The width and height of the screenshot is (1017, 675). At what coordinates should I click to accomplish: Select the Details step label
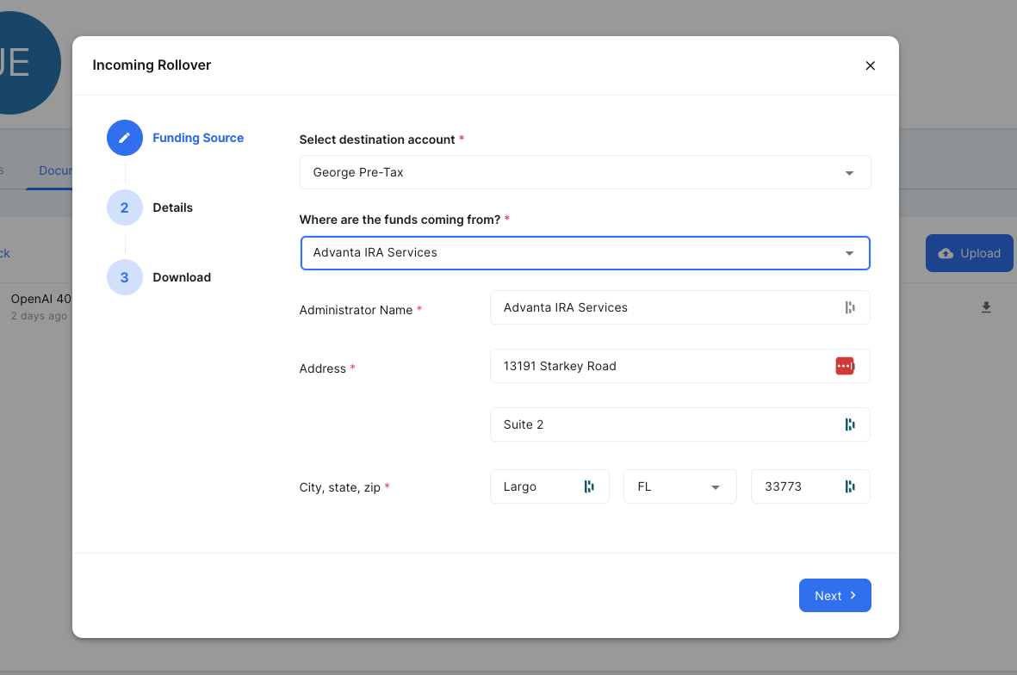pyautogui.click(x=172, y=207)
